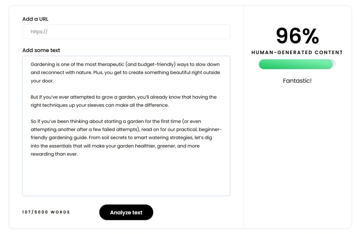This screenshot has height=234, width=357.
Task: Click the Fantastic! result text
Action: pos(297,81)
